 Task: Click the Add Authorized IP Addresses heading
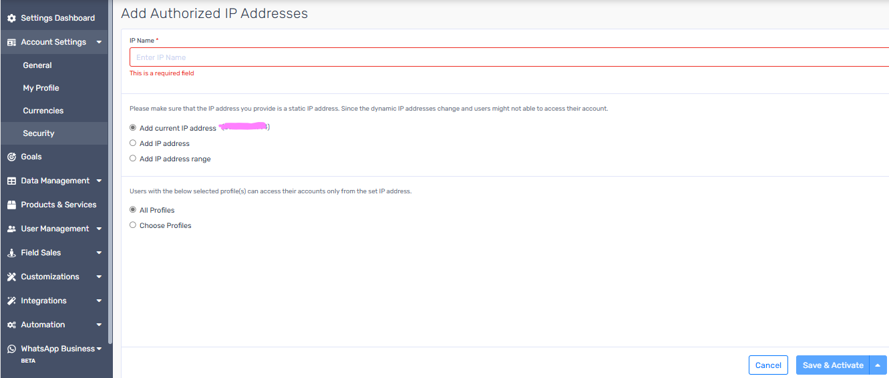coord(214,13)
